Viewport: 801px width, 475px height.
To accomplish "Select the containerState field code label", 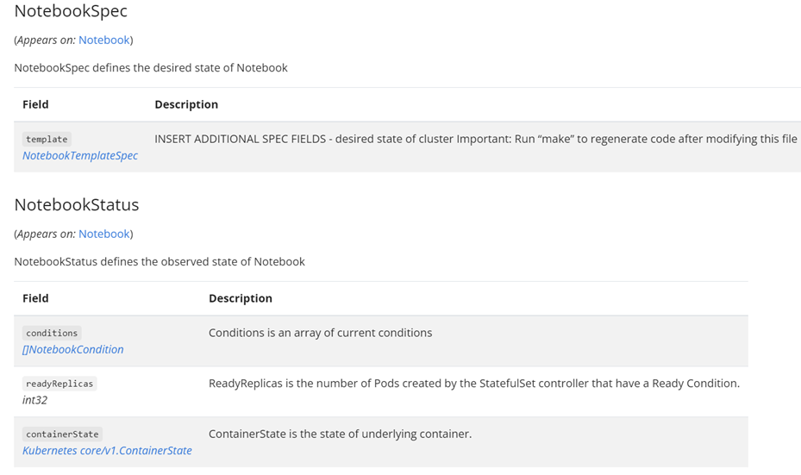I will [x=62, y=434].
